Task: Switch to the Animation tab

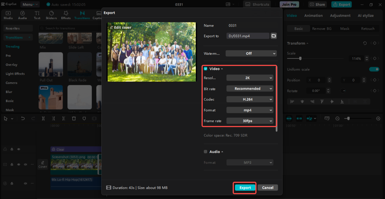Action: point(313,16)
